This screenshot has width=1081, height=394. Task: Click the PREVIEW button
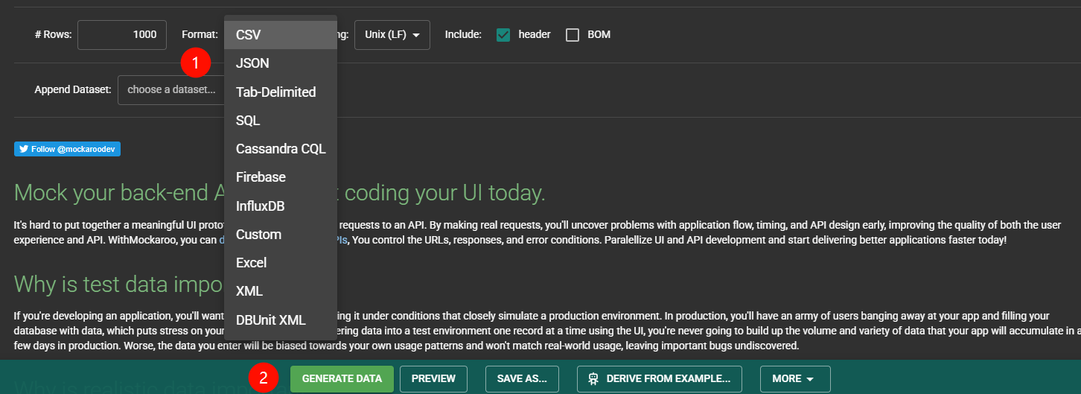coord(433,378)
